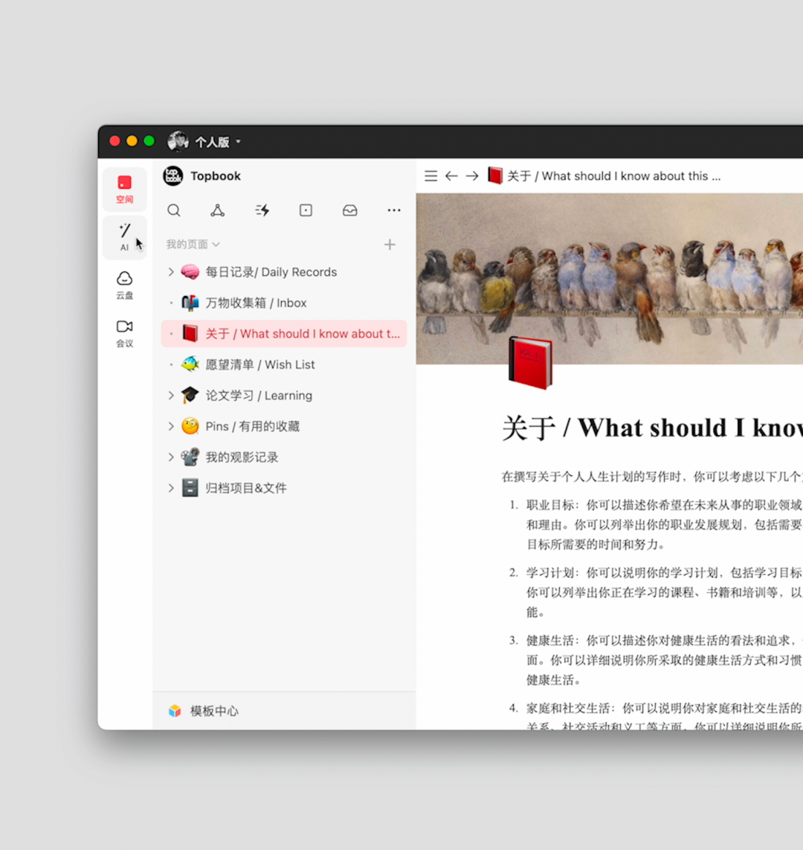Click the Topbook workspace name
Viewport: 803px width, 850px height.
(x=216, y=176)
